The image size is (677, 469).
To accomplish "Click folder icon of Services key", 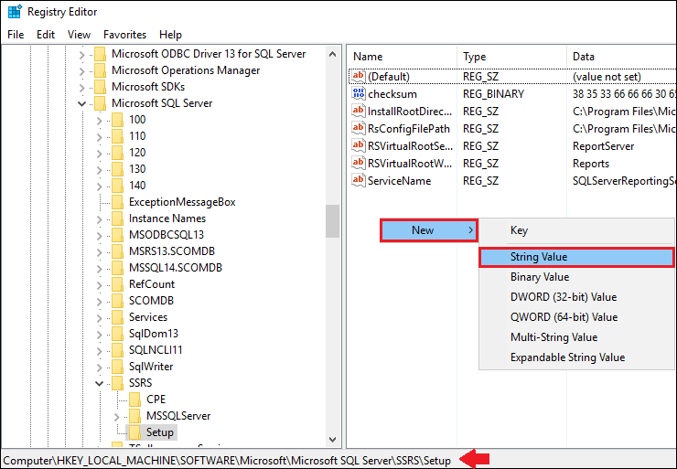I will click(x=117, y=317).
